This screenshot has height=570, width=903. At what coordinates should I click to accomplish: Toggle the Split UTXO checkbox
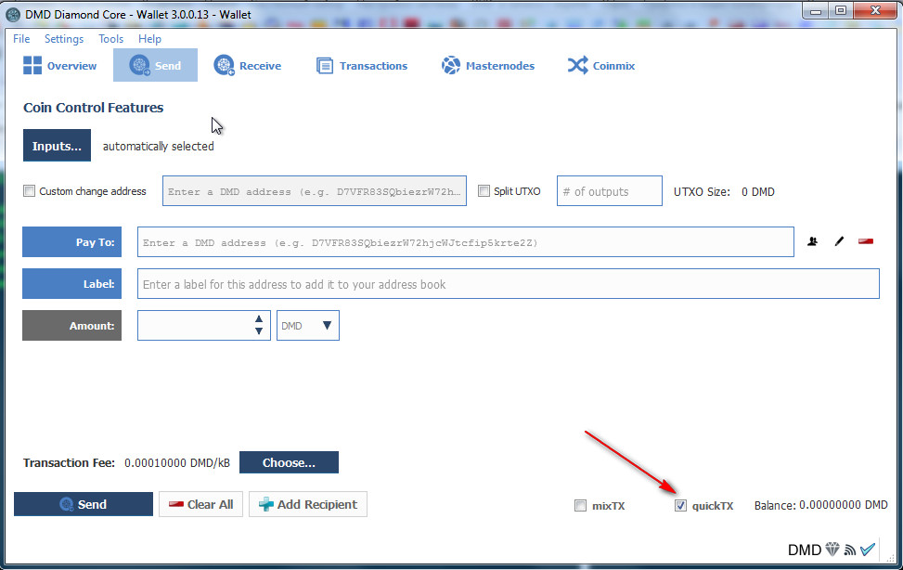coord(484,190)
